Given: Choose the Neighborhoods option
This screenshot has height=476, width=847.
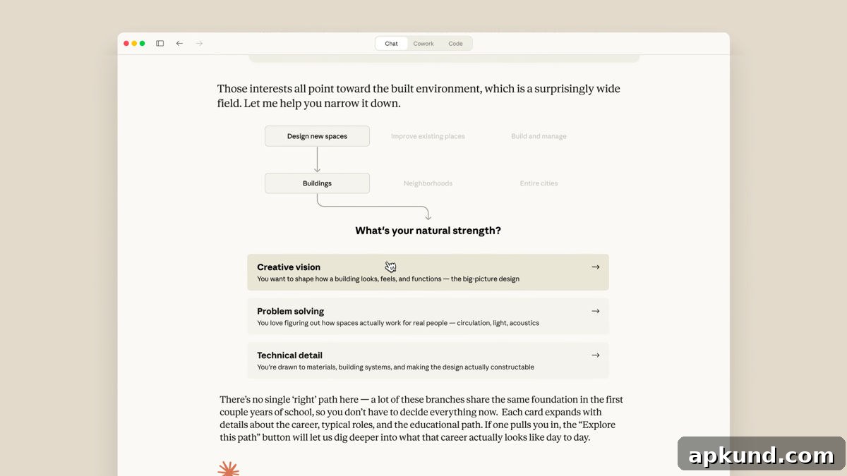Looking at the screenshot, I should pos(428,183).
